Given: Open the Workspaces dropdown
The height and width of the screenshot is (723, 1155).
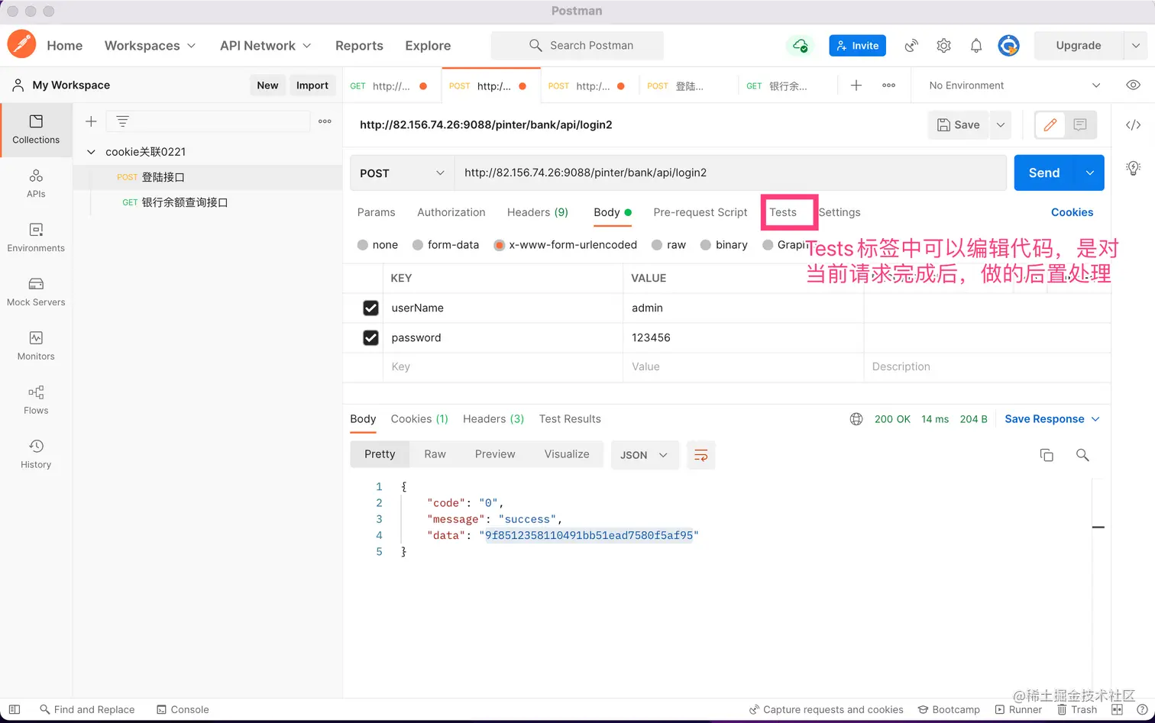Looking at the screenshot, I should click(x=150, y=46).
